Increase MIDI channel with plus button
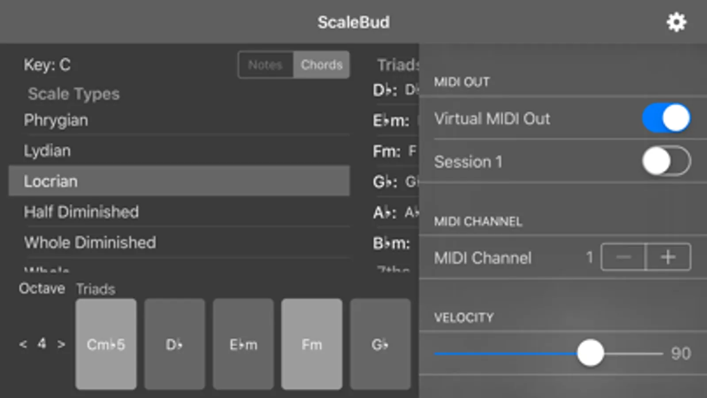The height and width of the screenshot is (398, 707). tap(668, 257)
